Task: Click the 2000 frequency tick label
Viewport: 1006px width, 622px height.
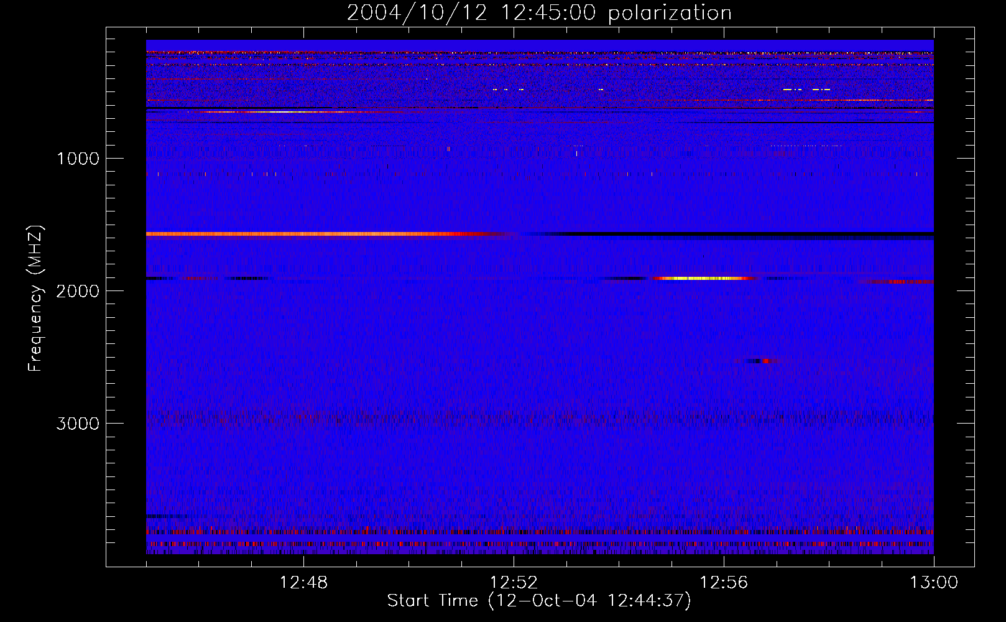Action: pos(78,291)
